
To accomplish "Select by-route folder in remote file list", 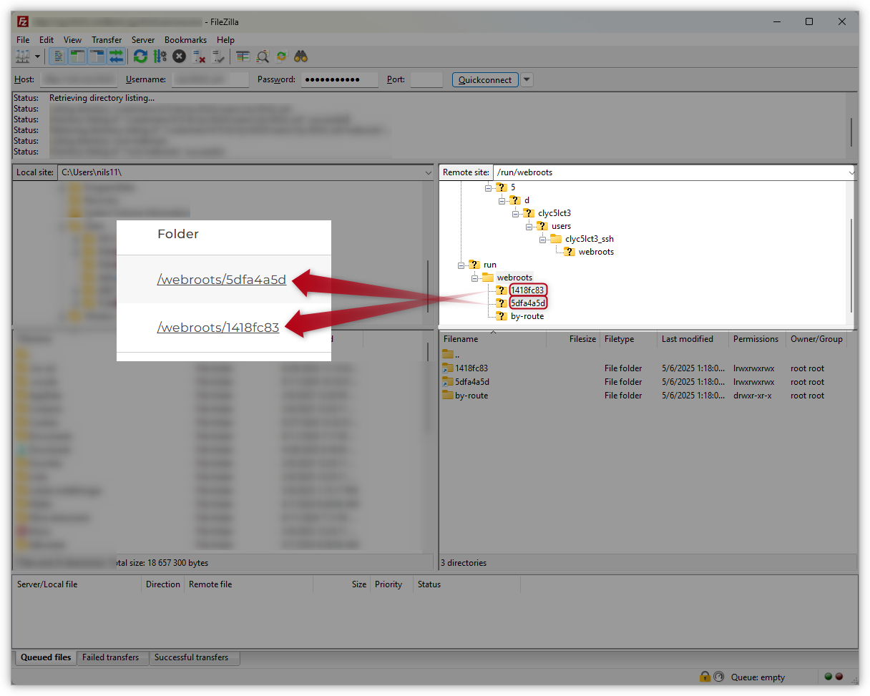I will point(471,396).
